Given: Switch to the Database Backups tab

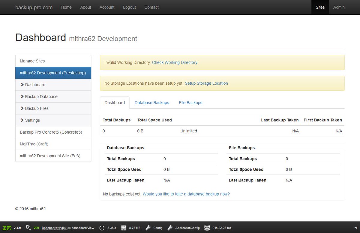Looking at the screenshot, I should click(152, 103).
